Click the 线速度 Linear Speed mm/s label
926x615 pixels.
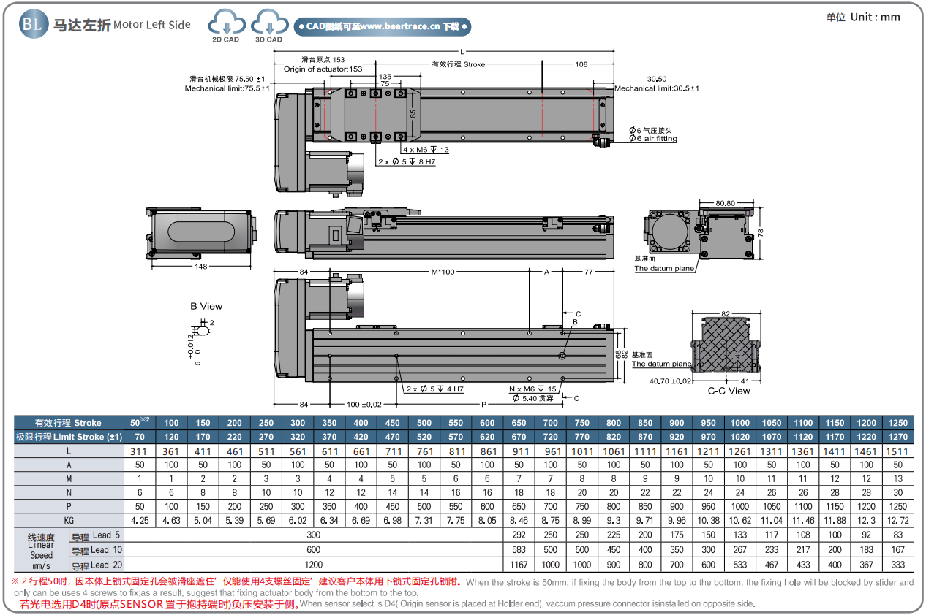41,551
